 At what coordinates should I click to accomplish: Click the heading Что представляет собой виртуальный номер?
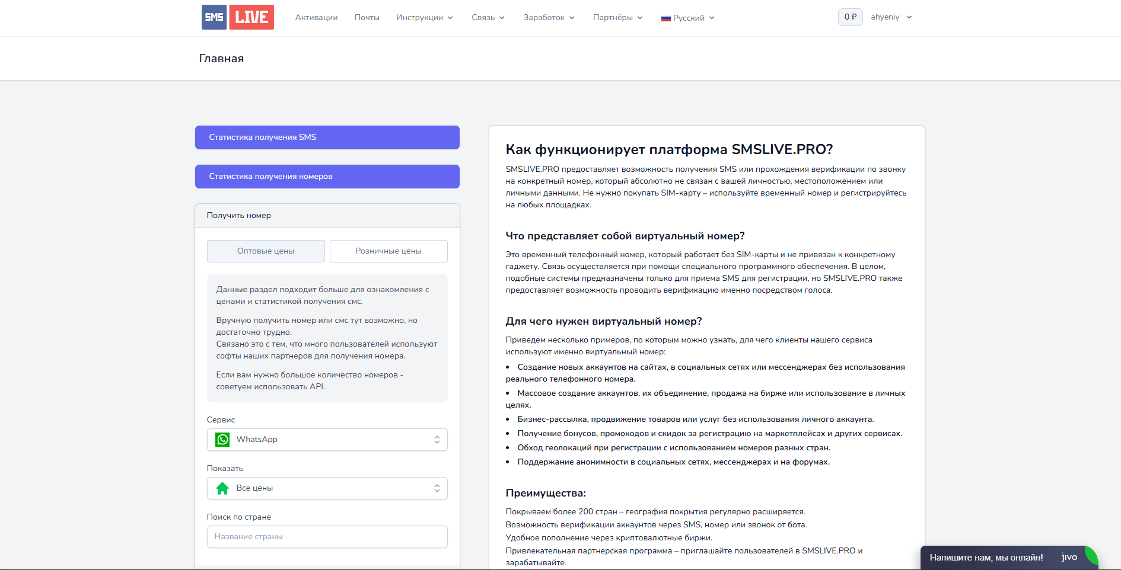625,236
